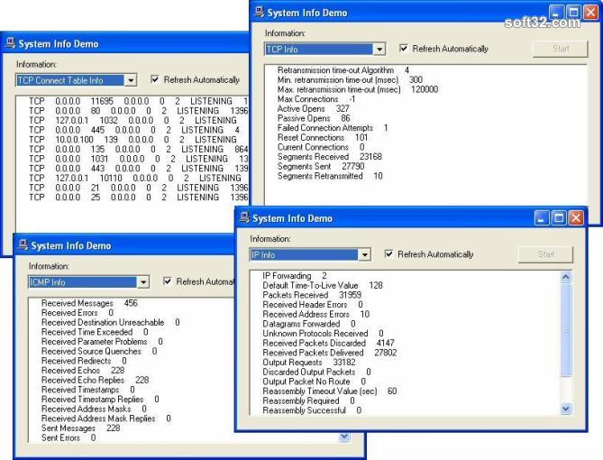Select the Segments Retransmitted 10 row
Screen dimensions: 603x460
pos(330,176)
